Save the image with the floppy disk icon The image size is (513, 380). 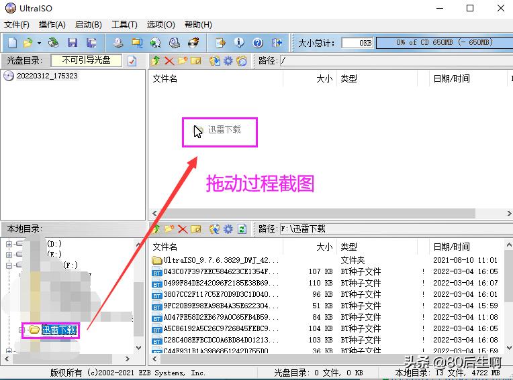73,43
